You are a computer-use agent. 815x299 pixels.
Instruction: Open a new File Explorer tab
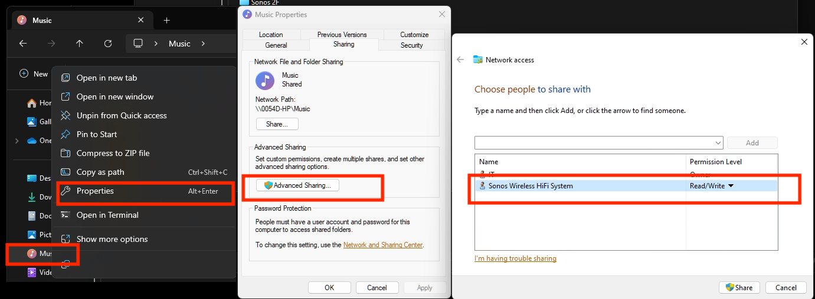tap(167, 20)
